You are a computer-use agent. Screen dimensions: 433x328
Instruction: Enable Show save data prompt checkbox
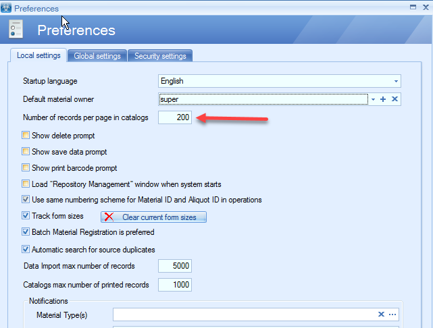coord(26,152)
